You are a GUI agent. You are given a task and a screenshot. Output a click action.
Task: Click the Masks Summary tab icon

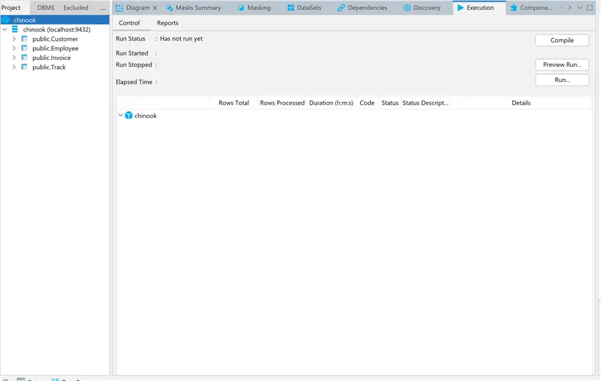(170, 7)
